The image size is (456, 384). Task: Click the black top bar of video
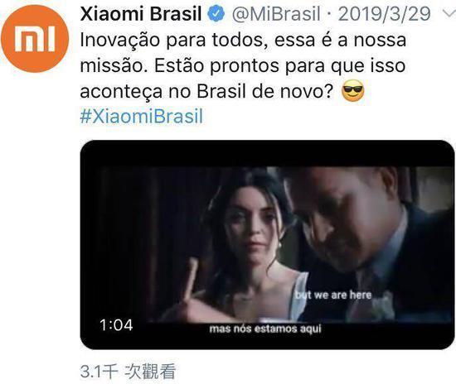[267, 154]
